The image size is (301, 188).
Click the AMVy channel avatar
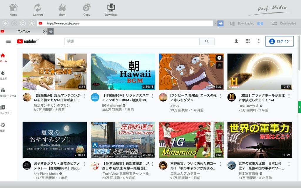pyautogui.click(x=163, y=97)
